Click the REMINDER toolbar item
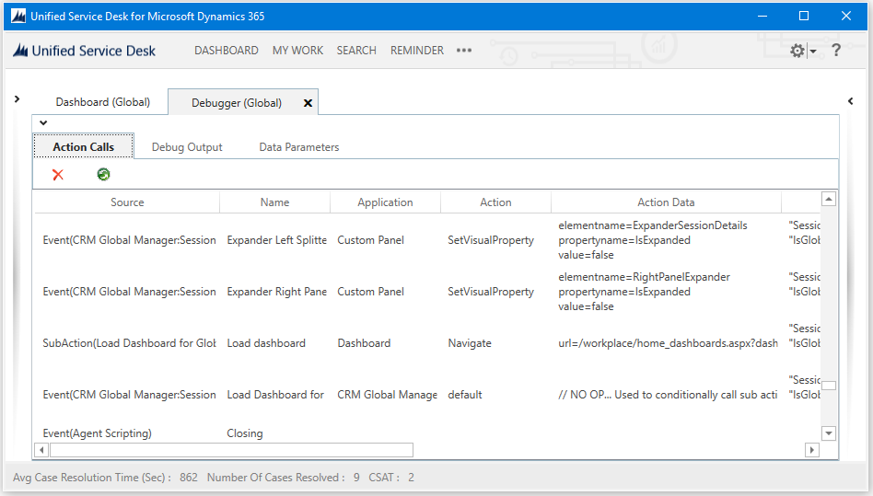Screen dimensions: 873x496 click(x=417, y=51)
